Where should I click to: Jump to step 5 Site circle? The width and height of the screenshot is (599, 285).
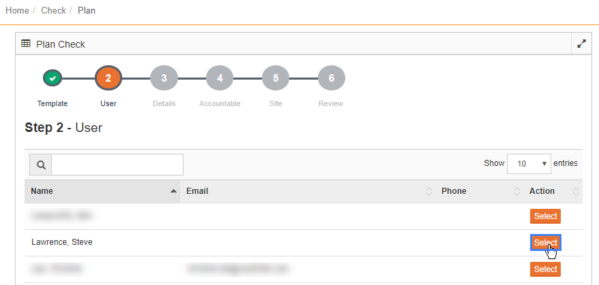[276, 78]
